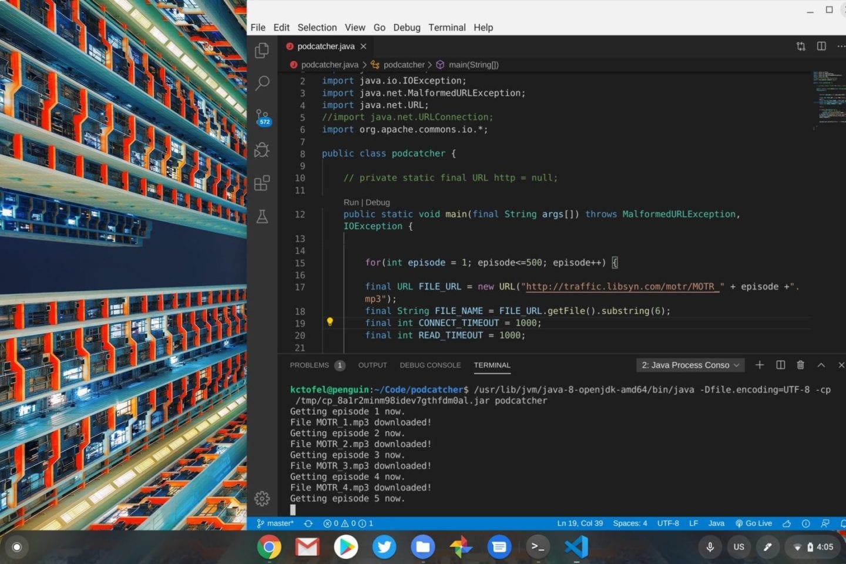Switch to the OUTPUT panel tab
Screen dimensions: 846x564
[x=372, y=365]
